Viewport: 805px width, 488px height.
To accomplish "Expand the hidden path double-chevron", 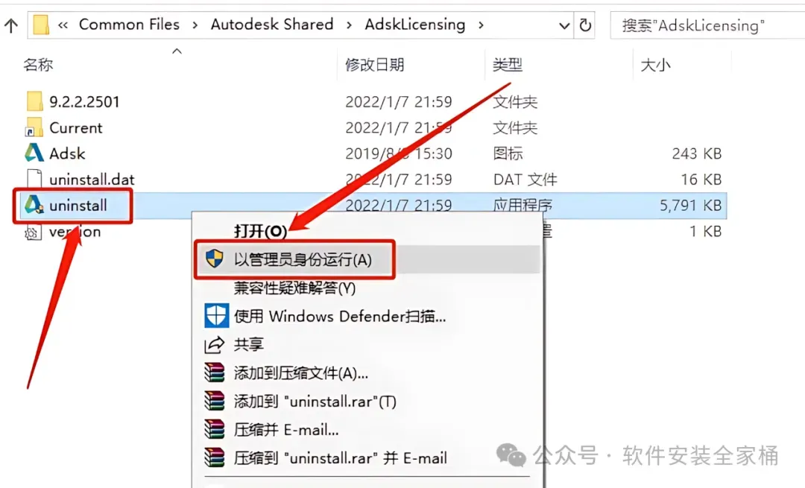I will (x=63, y=25).
